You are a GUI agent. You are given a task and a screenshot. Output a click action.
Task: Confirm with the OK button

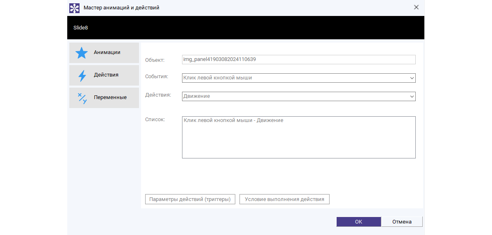click(x=359, y=221)
